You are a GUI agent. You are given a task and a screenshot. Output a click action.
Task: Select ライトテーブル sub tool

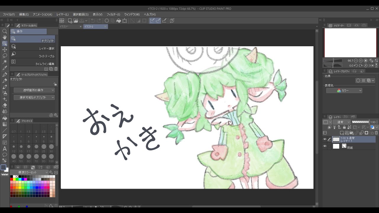pos(33,54)
